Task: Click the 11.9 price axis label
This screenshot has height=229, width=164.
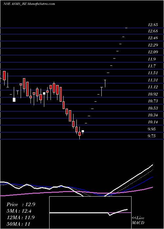Action: (x=152, y=59)
